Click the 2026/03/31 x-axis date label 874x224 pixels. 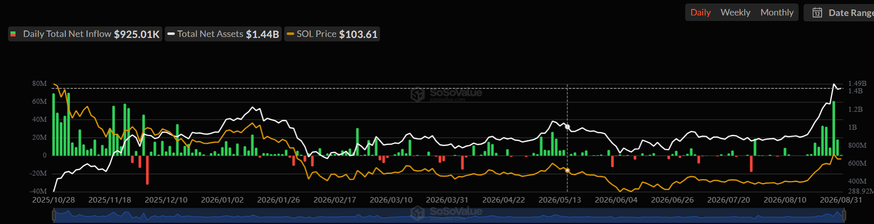[x=447, y=200]
